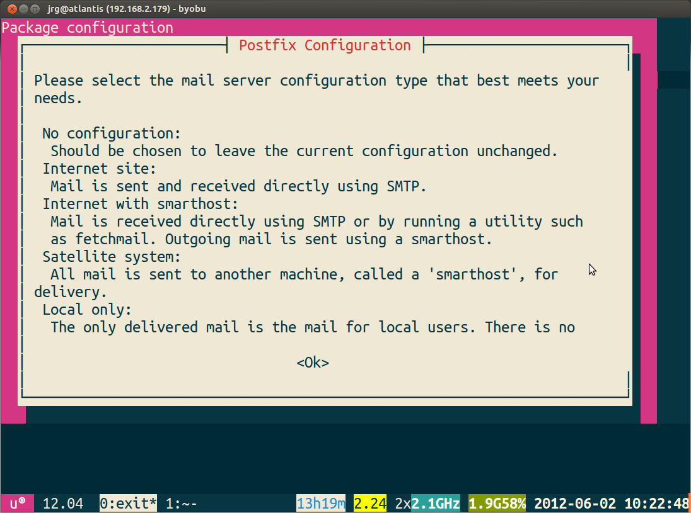Click the 'Internet with smarthost:' heading
The width and height of the screenshot is (691, 513).
[140, 204]
